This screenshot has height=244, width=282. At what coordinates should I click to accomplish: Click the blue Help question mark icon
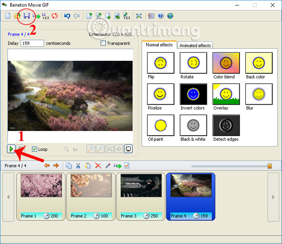(x=161, y=16)
